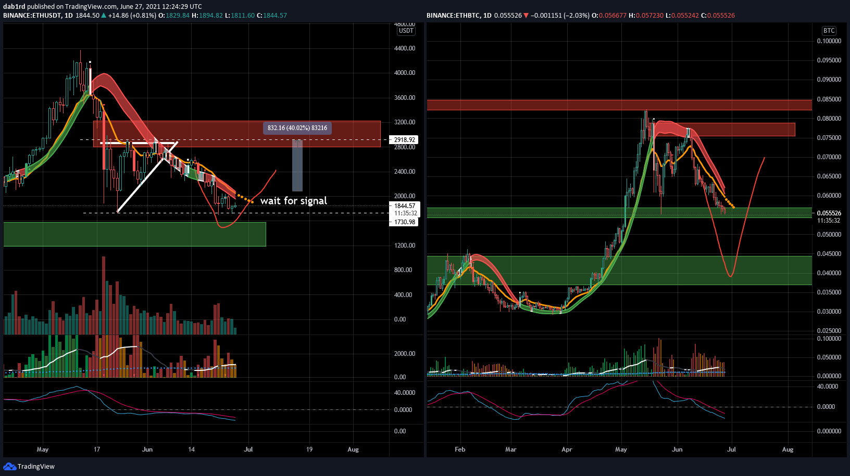
Task: Click the Apr label on ETHBTC time axis
Action: coord(567,449)
